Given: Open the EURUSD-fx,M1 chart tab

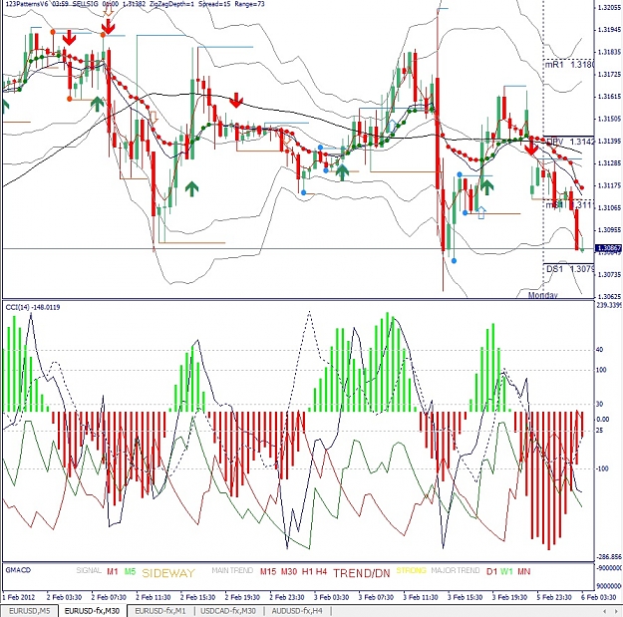Looking at the screenshot, I should (160, 611).
